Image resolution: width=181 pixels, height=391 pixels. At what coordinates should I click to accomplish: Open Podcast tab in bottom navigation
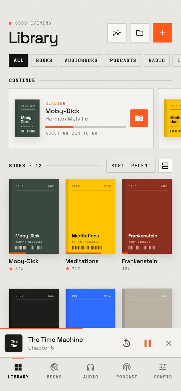tap(127, 371)
